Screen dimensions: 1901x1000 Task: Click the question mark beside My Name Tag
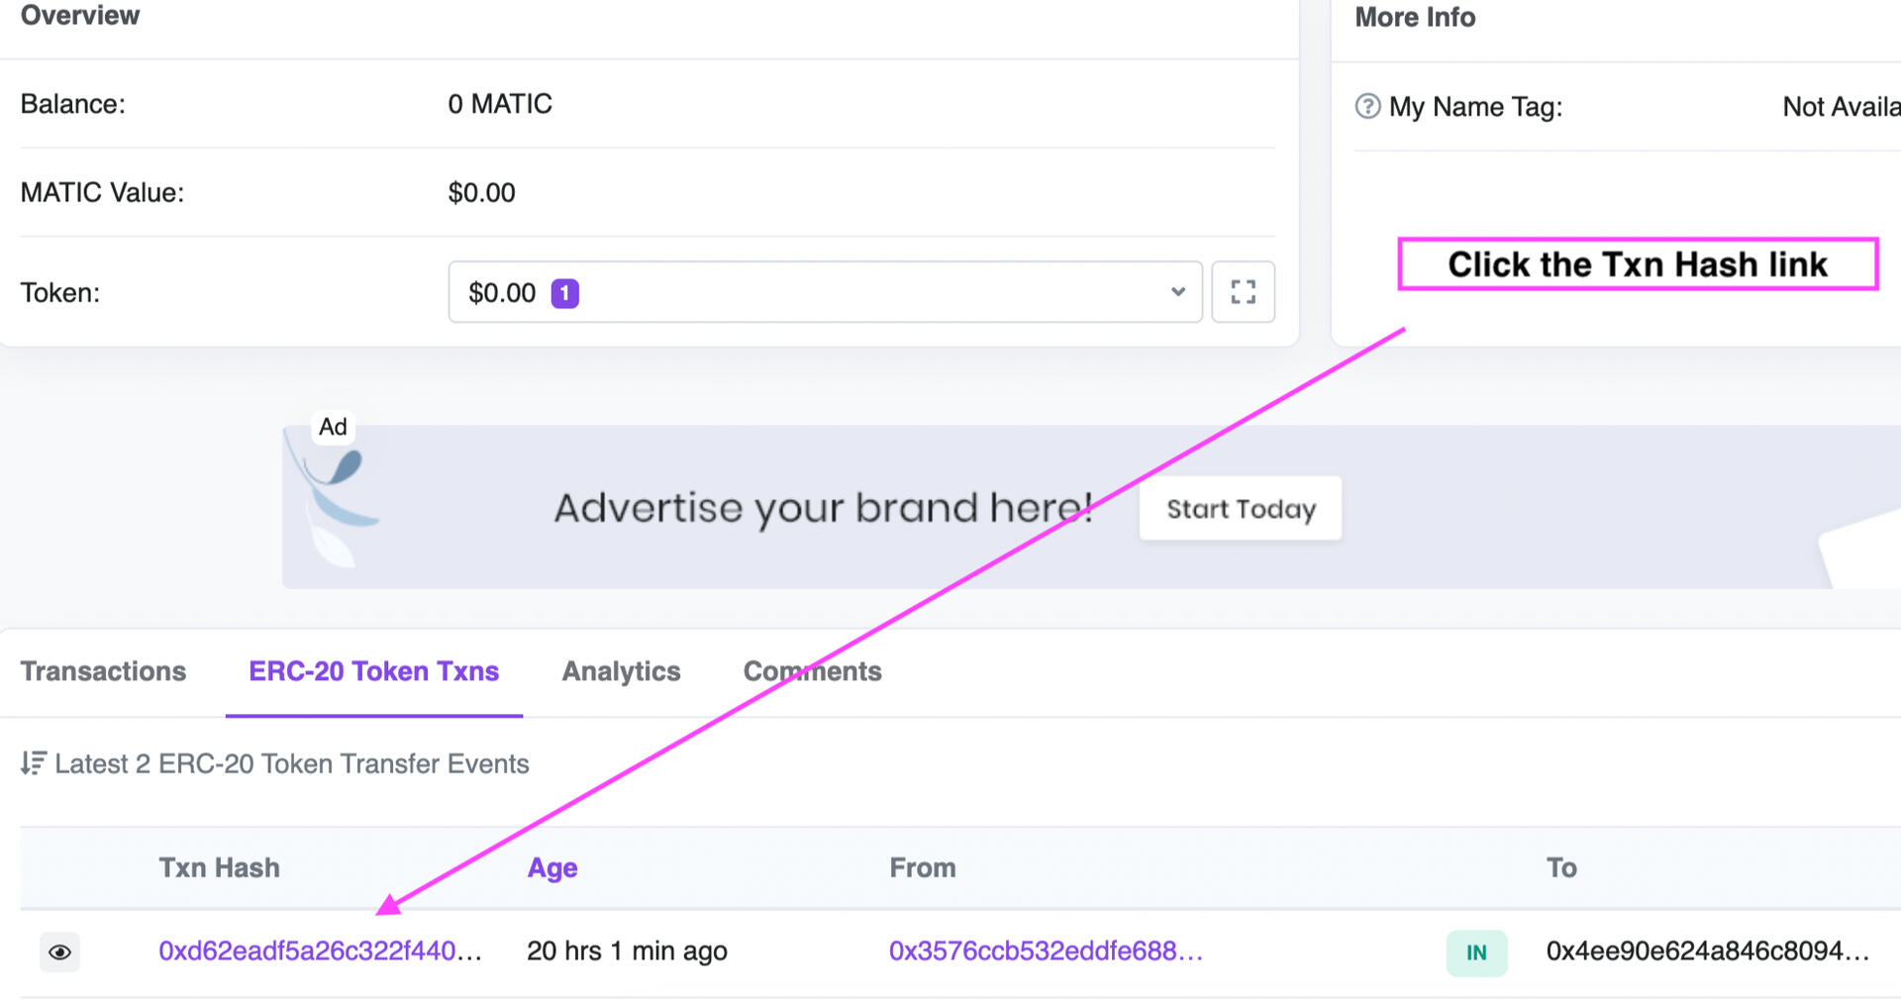click(1367, 106)
